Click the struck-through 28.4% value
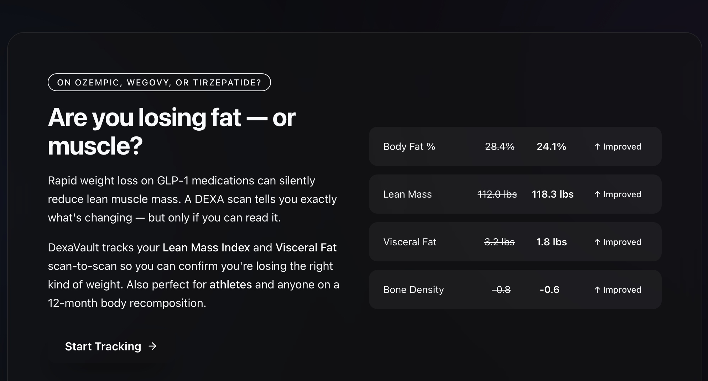708x381 pixels. click(500, 147)
